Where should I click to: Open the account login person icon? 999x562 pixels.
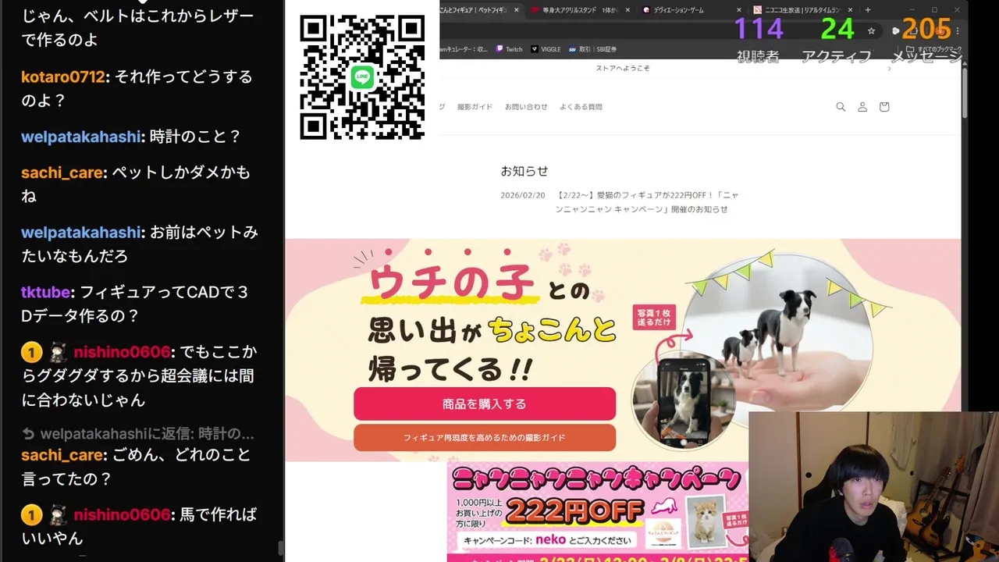tap(862, 107)
